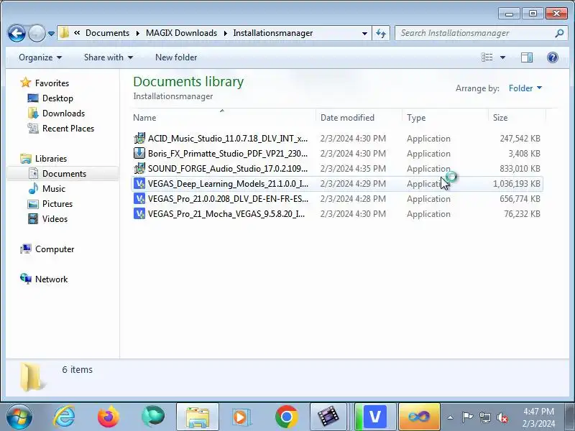This screenshot has width=575, height=431.
Task: Click the 2/3/2024 4:28 PM date cell
Action: pos(353,199)
